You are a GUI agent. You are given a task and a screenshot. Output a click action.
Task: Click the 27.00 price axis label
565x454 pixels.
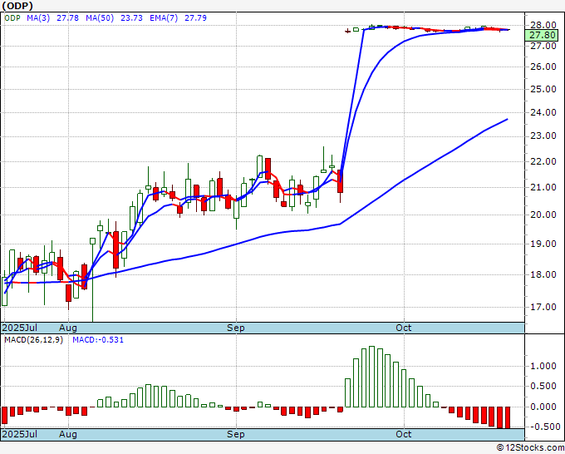tap(543, 46)
